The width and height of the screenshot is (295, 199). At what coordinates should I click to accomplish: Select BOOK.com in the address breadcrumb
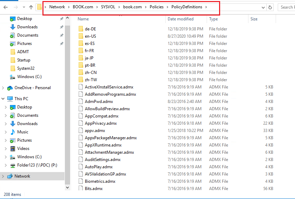tap(83, 7)
